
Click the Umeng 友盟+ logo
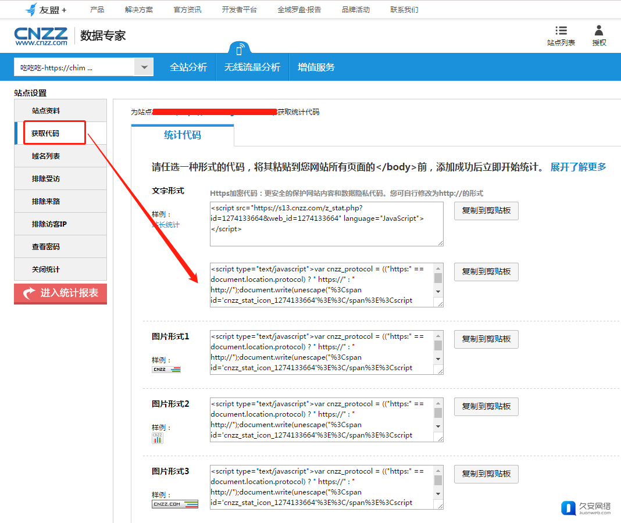45,9
